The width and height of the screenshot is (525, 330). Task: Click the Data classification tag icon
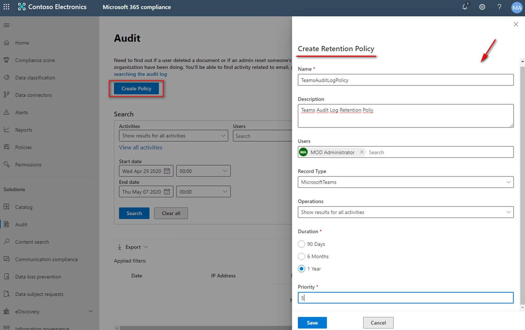point(7,77)
